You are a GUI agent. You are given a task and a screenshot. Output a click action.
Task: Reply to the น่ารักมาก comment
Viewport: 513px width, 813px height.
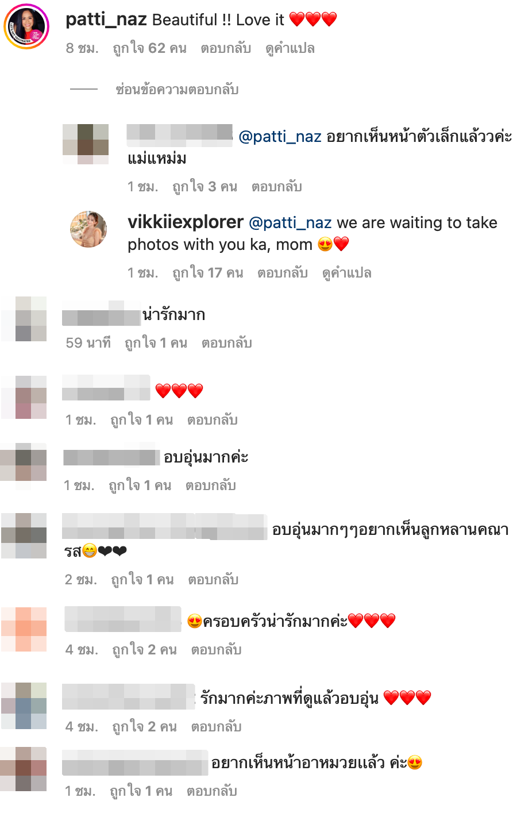pyautogui.click(x=227, y=343)
